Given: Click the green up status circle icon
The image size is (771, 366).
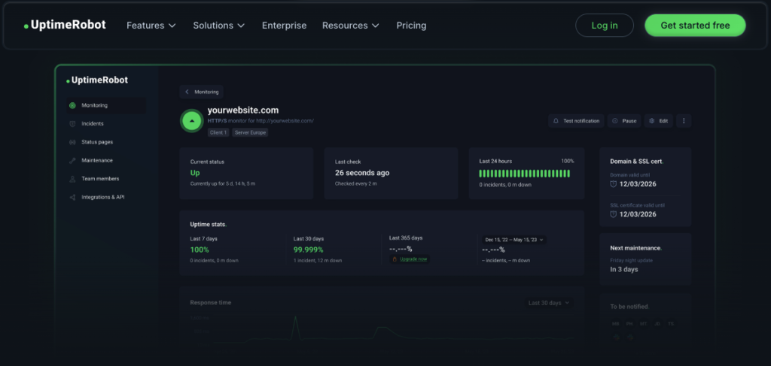Looking at the screenshot, I should 191,121.
